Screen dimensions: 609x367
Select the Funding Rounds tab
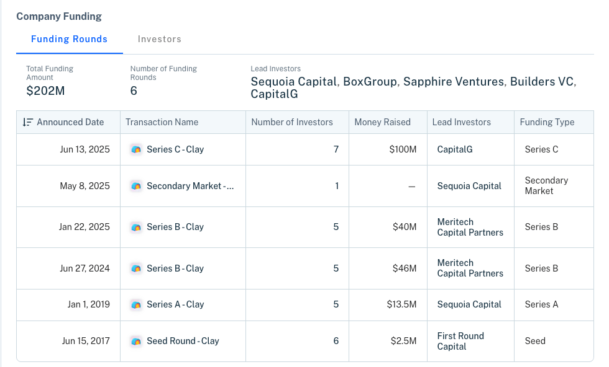coord(69,39)
